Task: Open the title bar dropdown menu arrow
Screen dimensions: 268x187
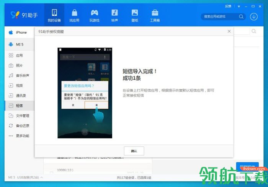Action: pos(239,7)
